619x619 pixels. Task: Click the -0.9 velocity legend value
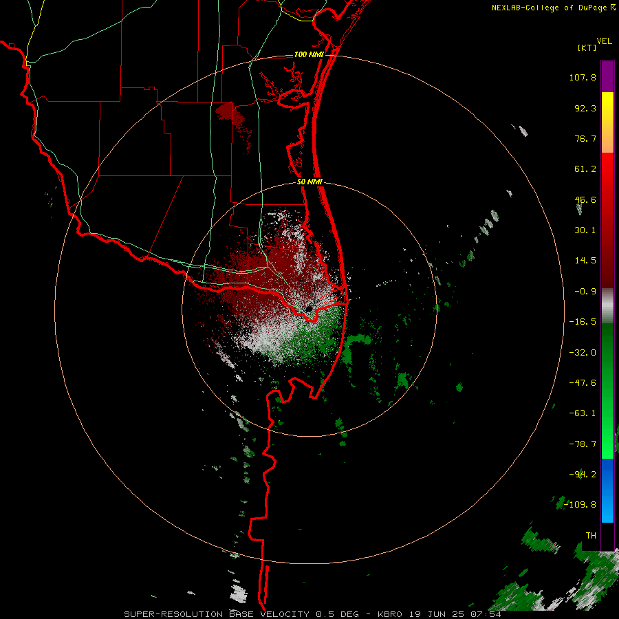(585, 292)
